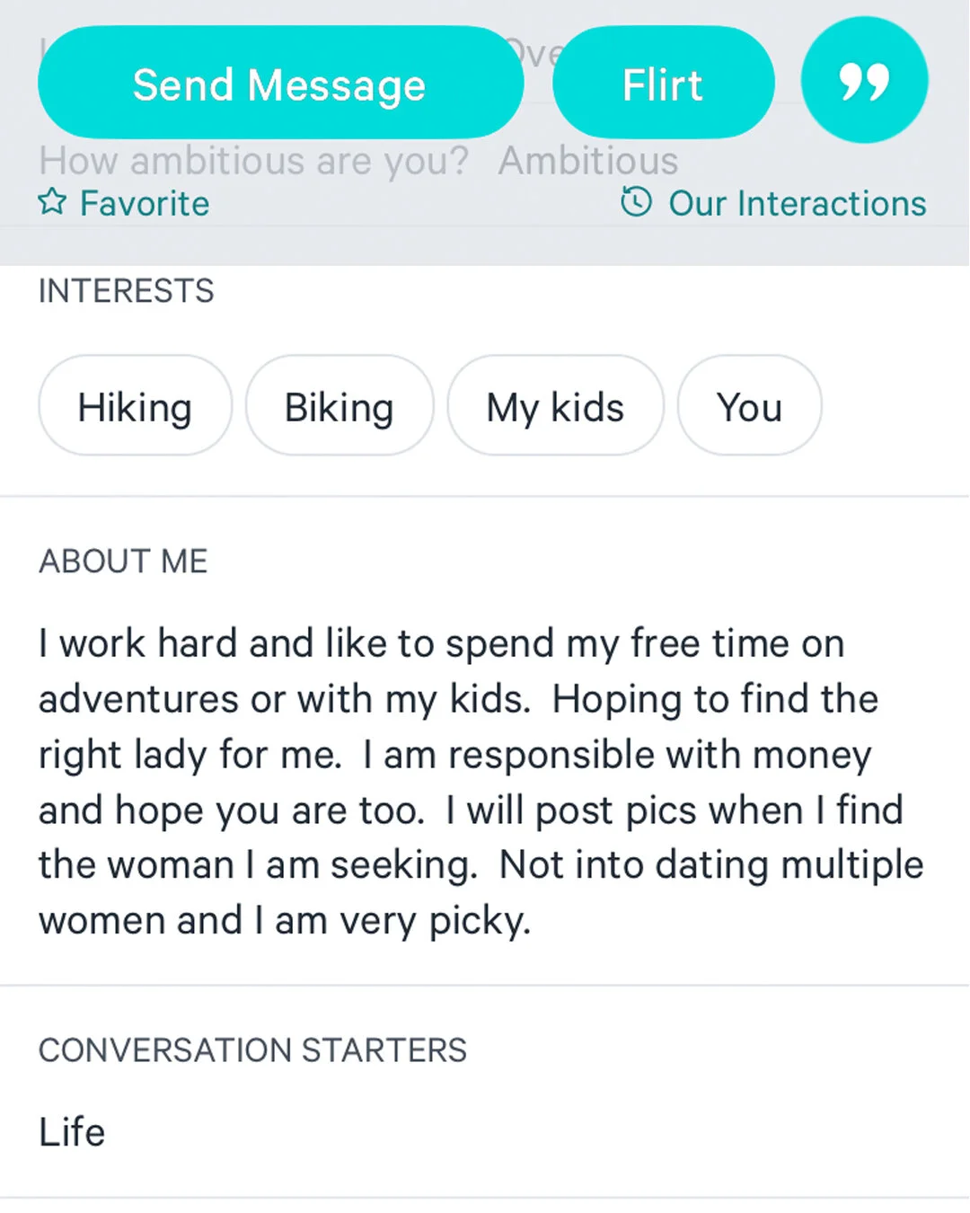Select the Hiking interest chip
This screenshot has width=970, height=1213.
[136, 406]
